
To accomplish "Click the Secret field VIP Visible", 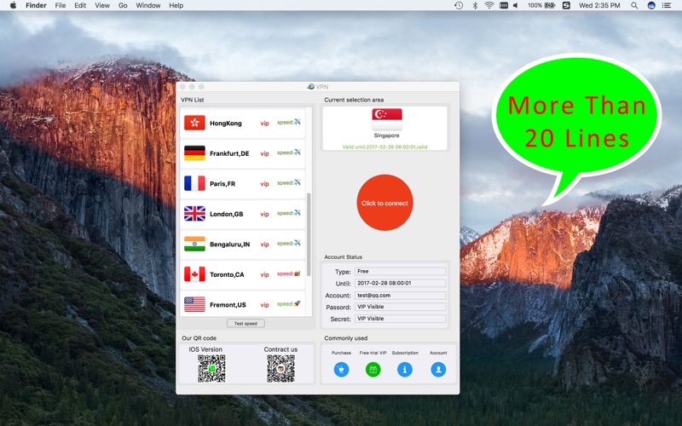I will [x=400, y=319].
